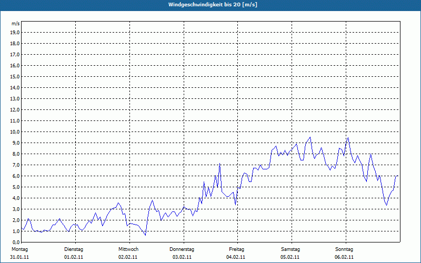The image size is (421, 263).
Task: Click the 3,0 axis value
Action: pyautogui.click(x=16, y=209)
